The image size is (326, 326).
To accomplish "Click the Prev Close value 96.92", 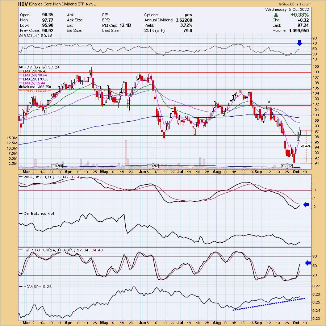I will coord(47,30).
